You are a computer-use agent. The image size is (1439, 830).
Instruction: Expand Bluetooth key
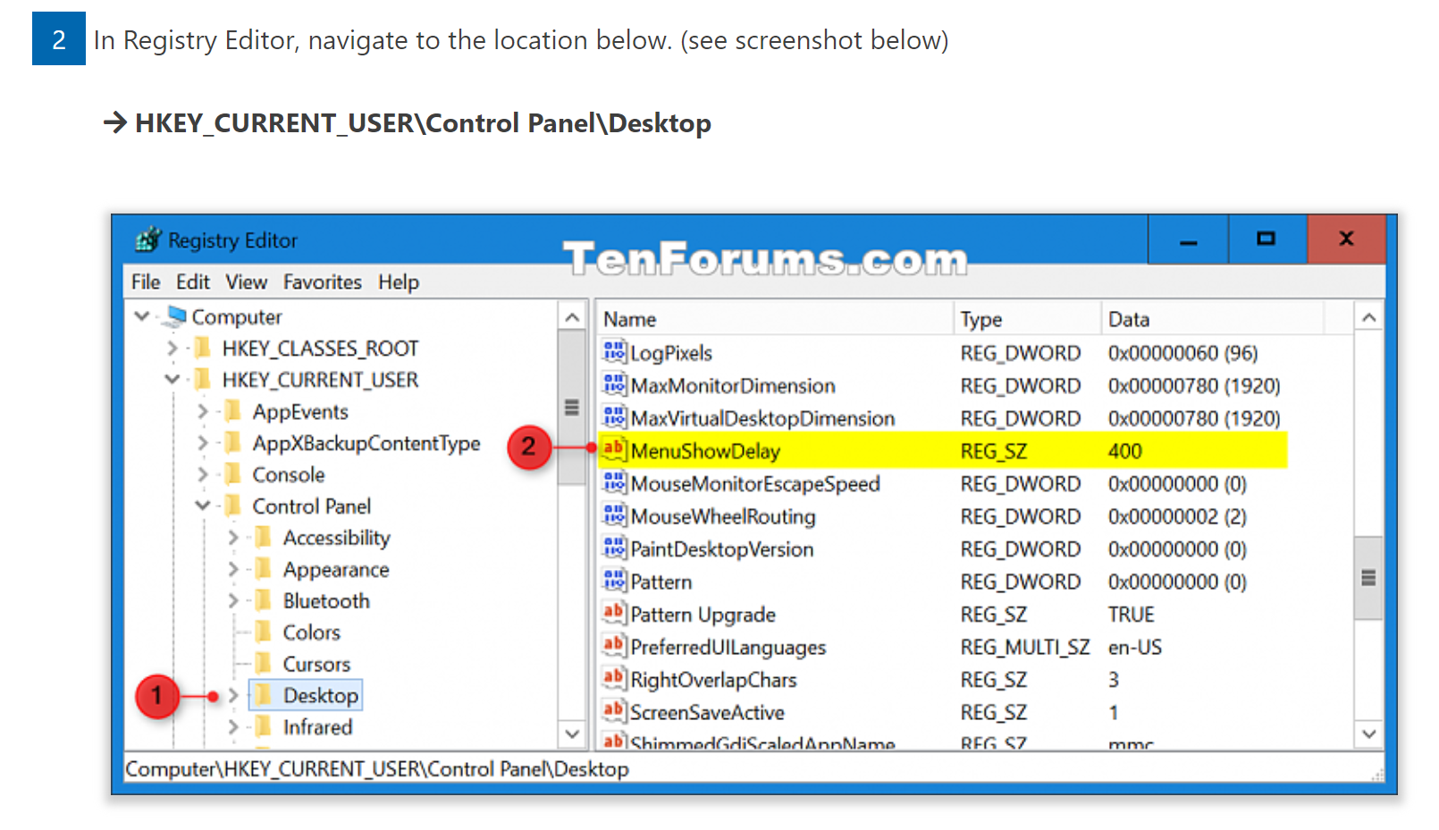pyautogui.click(x=233, y=600)
